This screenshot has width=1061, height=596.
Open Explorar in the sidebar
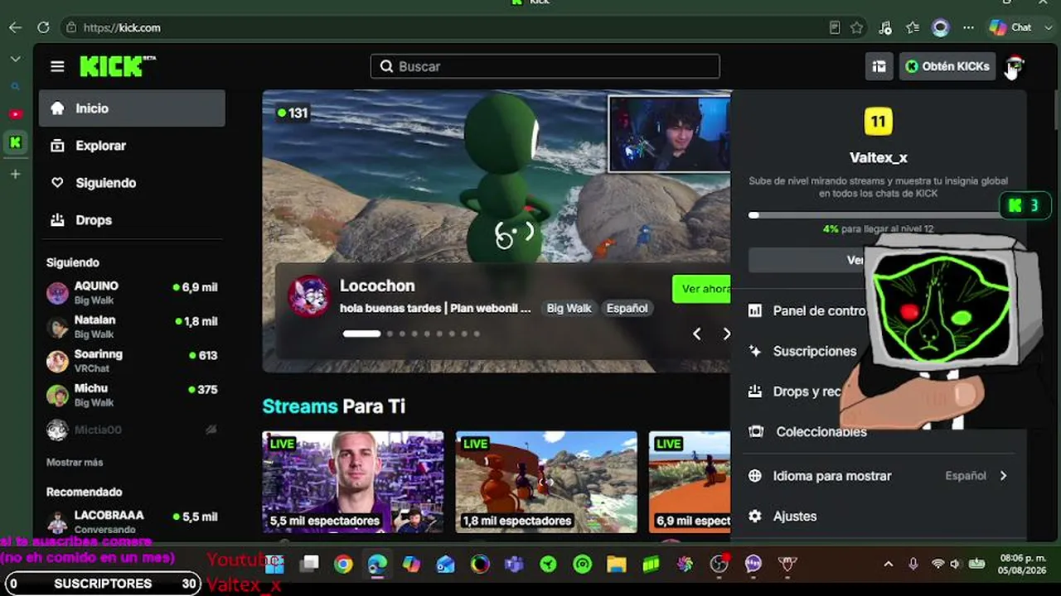pos(132,146)
